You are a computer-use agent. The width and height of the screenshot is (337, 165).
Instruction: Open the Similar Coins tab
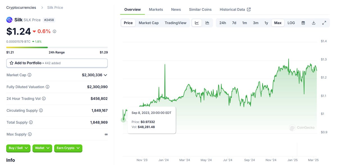coord(200,10)
